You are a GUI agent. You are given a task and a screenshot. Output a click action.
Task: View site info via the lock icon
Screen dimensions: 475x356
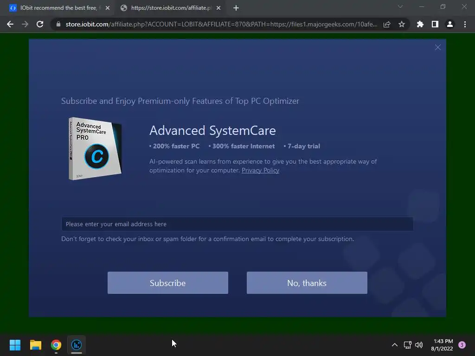click(58, 24)
